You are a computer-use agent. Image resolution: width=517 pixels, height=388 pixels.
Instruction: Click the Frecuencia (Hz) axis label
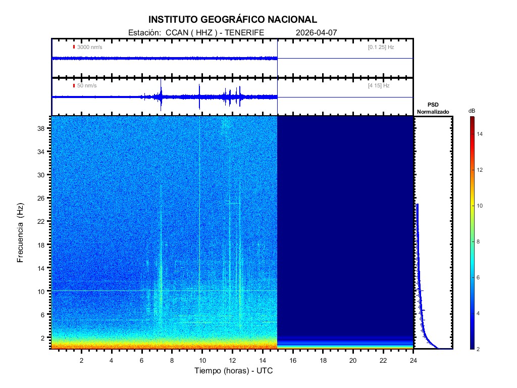pyautogui.click(x=21, y=233)
